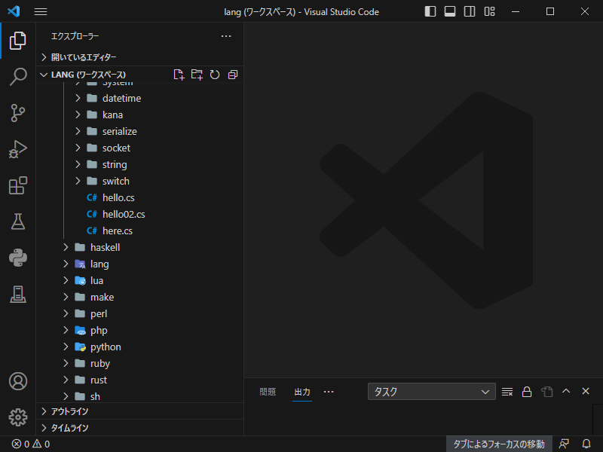
Task: Expand the rust folder
Action: pyautogui.click(x=140, y=380)
